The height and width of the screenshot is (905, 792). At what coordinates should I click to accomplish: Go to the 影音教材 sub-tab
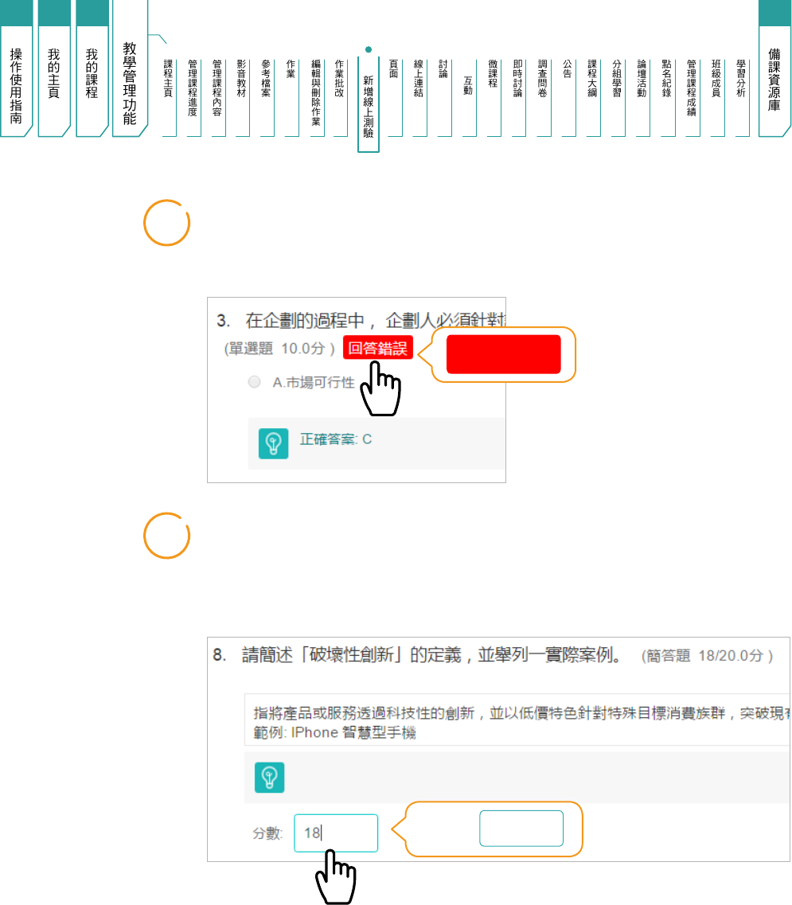(x=242, y=97)
